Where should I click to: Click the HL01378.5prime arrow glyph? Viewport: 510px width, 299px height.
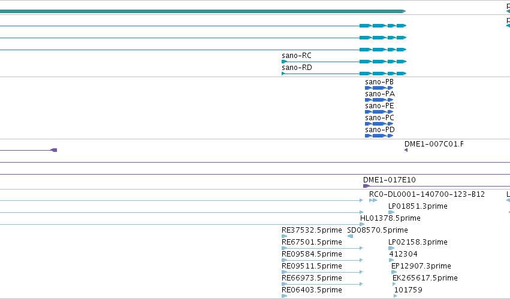[x=363, y=224]
